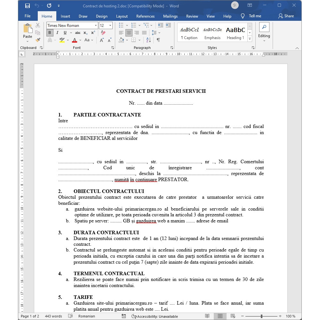The width and height of the screenshot is (320, 320).
Task: Click the Format Painter brush icon
Action: (x=38, y=40)
